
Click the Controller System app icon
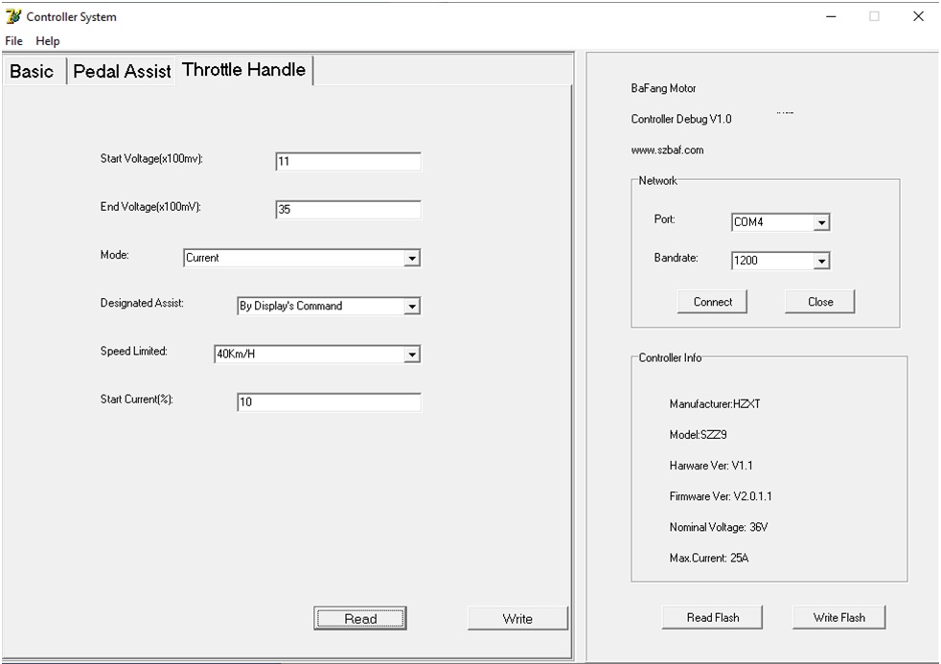pos(12,17)
